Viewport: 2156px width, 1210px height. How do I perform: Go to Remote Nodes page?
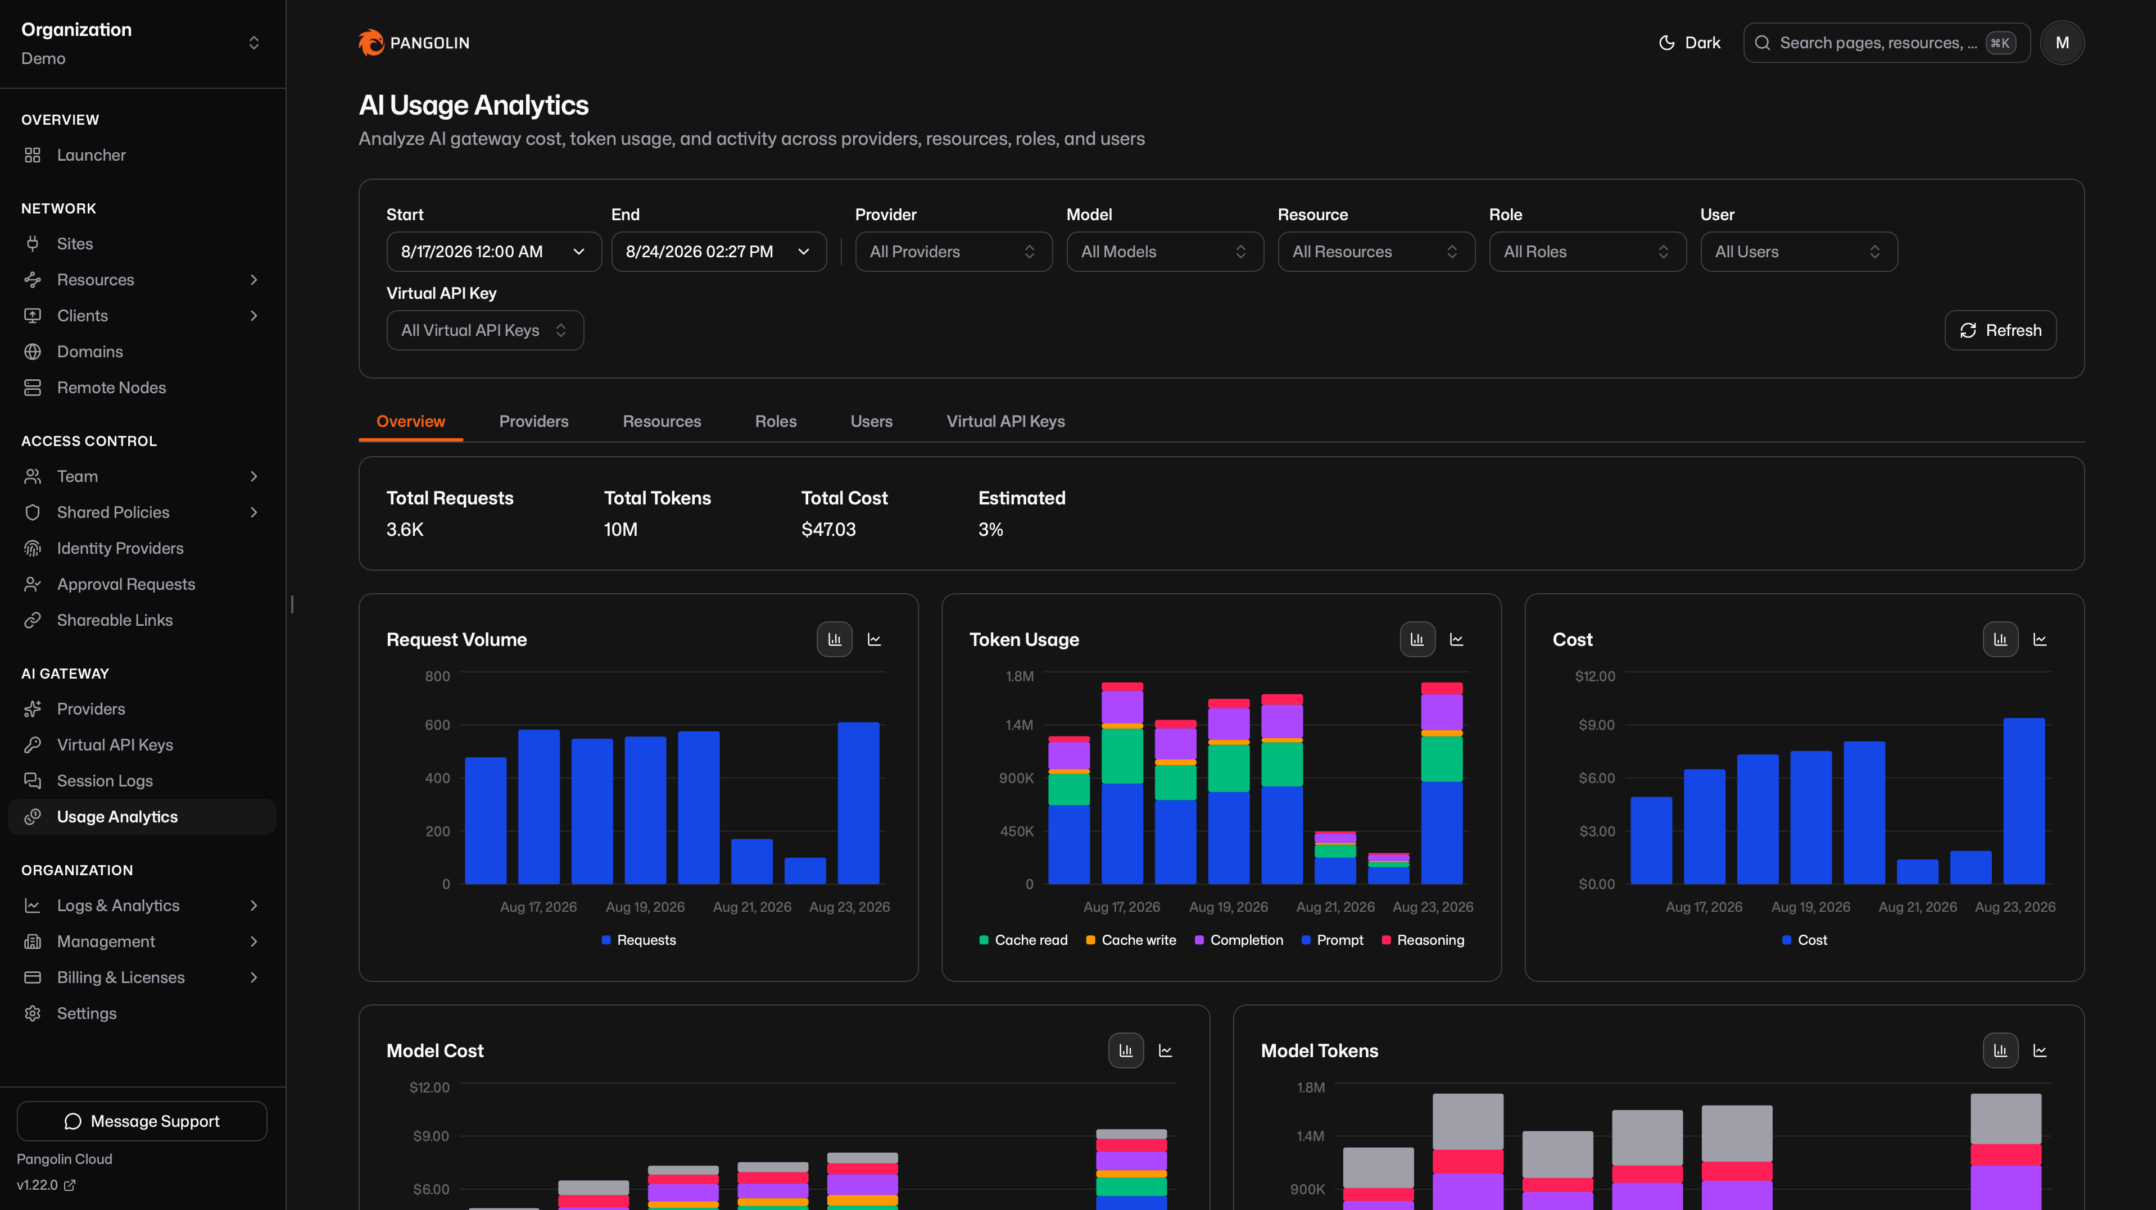142,388
